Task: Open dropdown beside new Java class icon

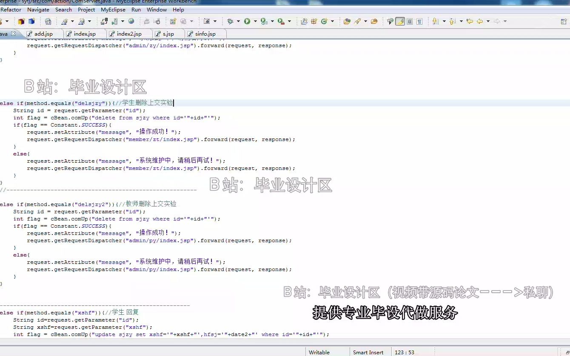Action: click(332, 21)
